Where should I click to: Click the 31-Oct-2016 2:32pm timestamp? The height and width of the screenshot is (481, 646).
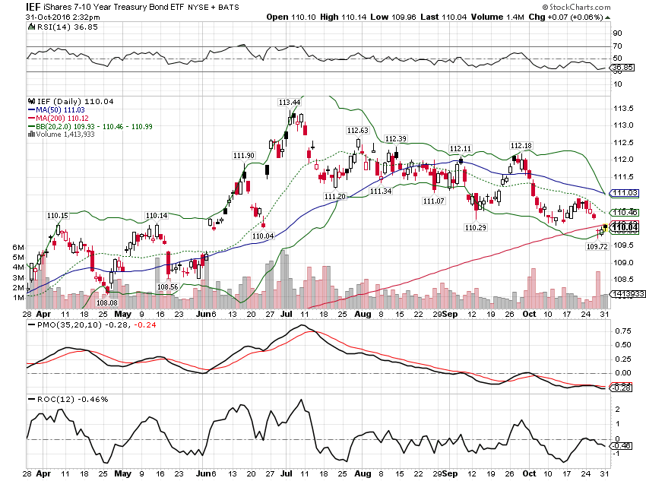click(62, 17)
